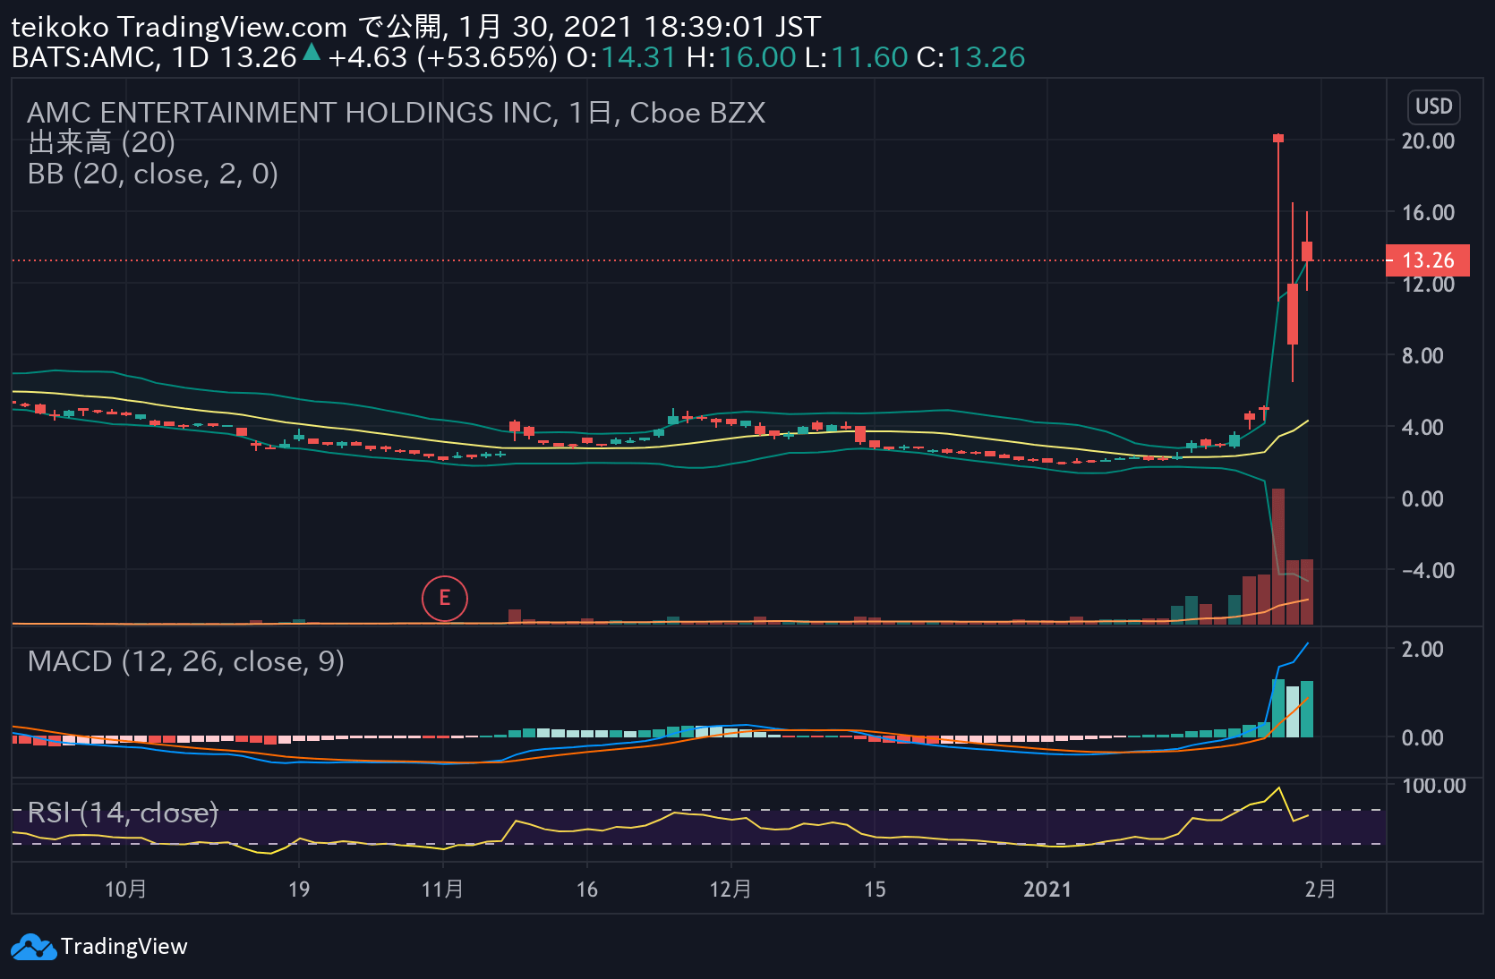This screenshot has width=1495, height=979.
Task: Click the USD currency button
Action: tap(1433, 106)
